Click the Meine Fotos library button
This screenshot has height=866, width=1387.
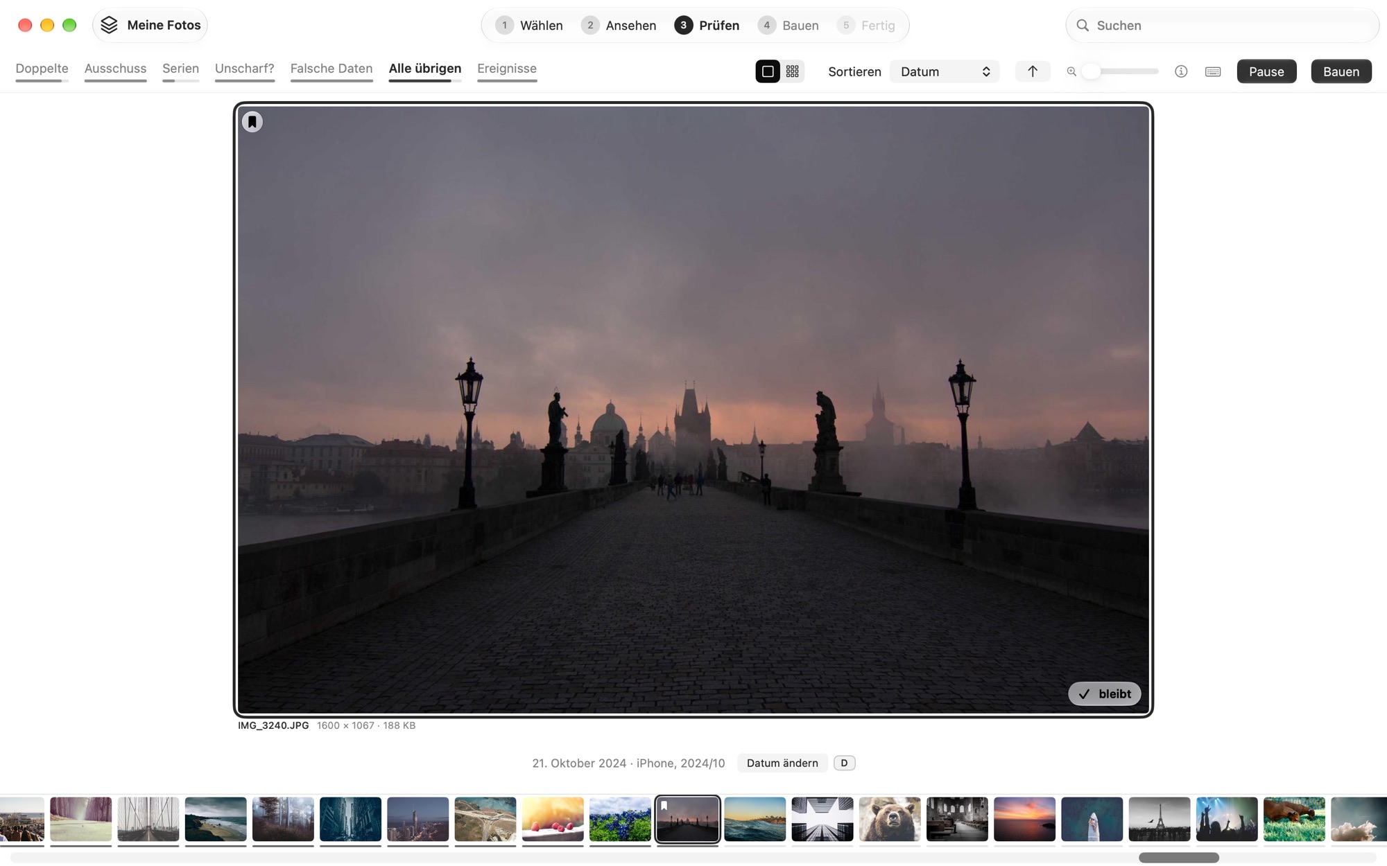point(150,25)
